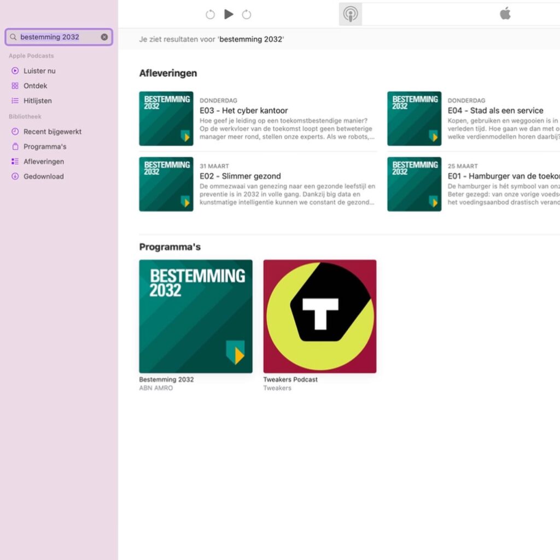This screenshot has height=560, width=560.
Task: Open episode E02 - Slimmer gezond
Action: click(240, 176)
